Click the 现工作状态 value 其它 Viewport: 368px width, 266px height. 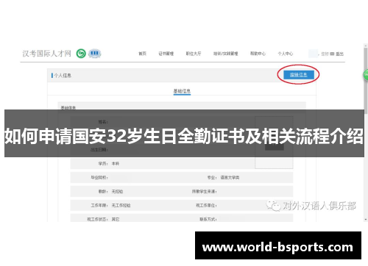(x=116, y=219)
